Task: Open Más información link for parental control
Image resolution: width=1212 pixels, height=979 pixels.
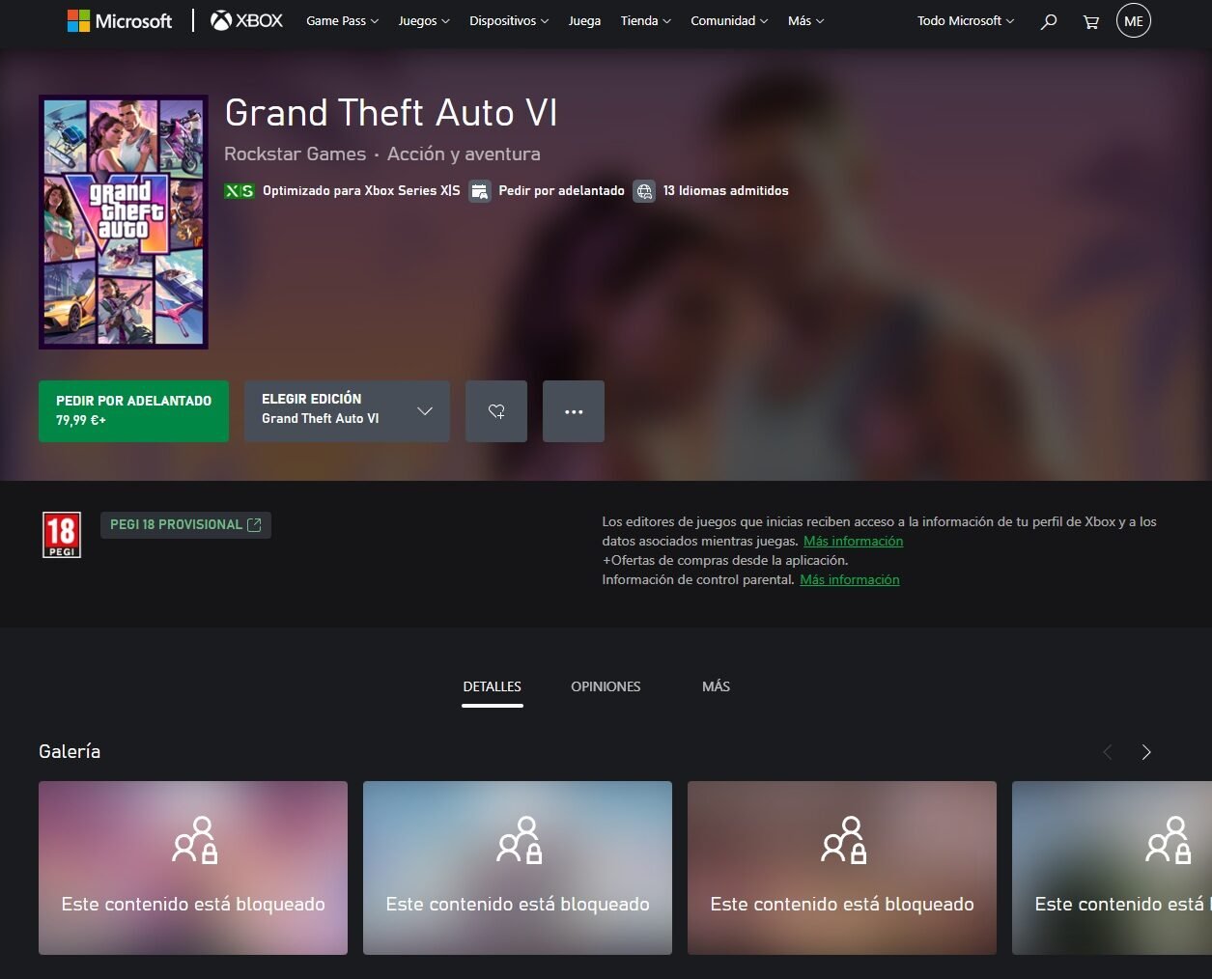Action: [850, 580]
